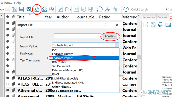
Task: Click the Activity Feed bell icon
Action: (115, 9)
